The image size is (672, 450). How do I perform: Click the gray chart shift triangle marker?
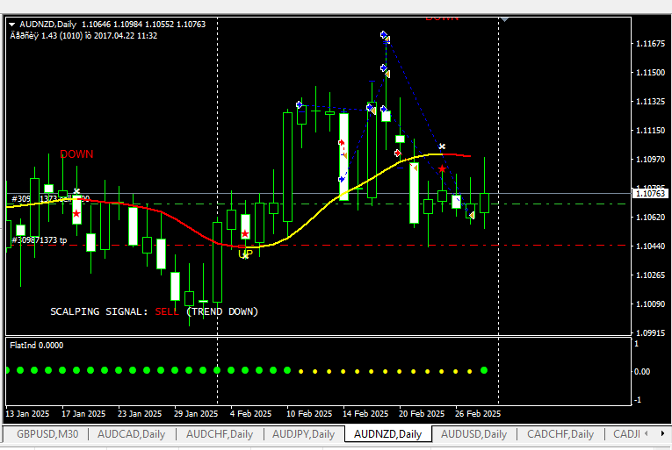click(505, 19)
